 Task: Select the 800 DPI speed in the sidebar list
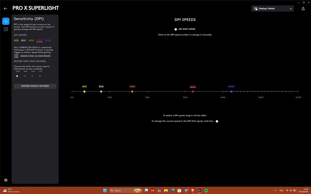click(x=23, y=40)
